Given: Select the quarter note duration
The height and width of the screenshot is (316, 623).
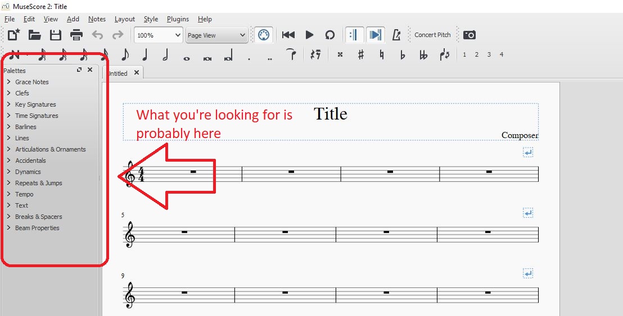Looking at the screenshot, I should [145, 54].
